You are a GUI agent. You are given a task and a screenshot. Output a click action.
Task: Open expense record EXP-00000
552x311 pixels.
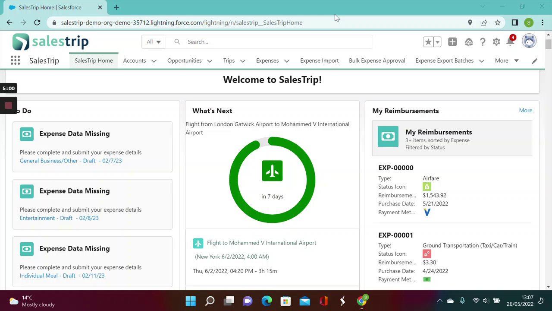point(396,168)
